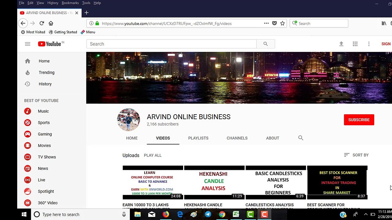Open Google Chrome from the taskbar
The image size is (392, 220).
(x=222, y=215)
